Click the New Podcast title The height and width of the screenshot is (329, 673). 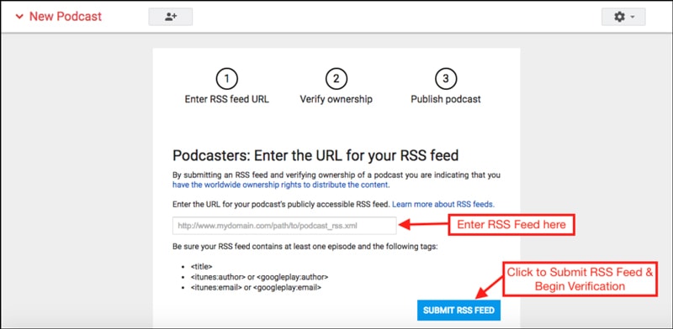[x=66, y=17]
